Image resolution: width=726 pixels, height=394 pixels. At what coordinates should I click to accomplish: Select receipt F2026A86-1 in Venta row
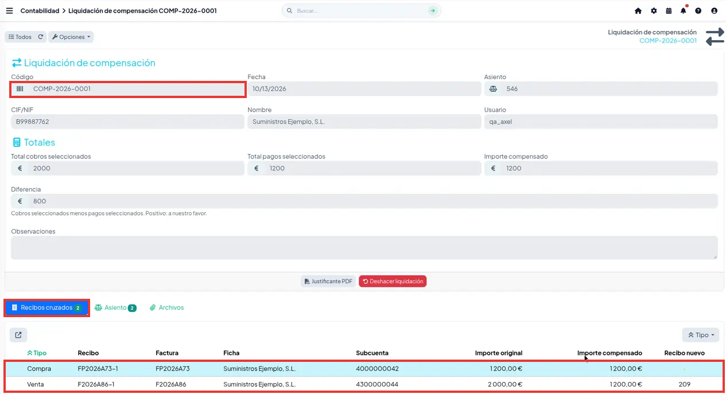click(x=96, y=384)
